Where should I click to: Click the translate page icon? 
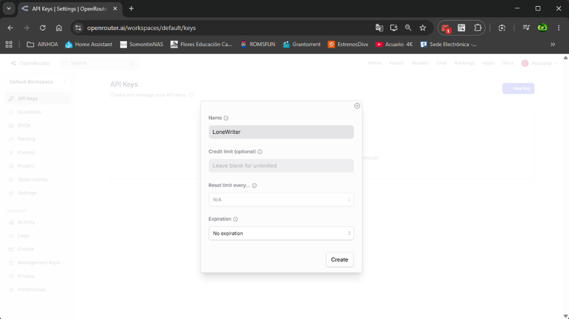pyautogui.click(x=379, y=28)
